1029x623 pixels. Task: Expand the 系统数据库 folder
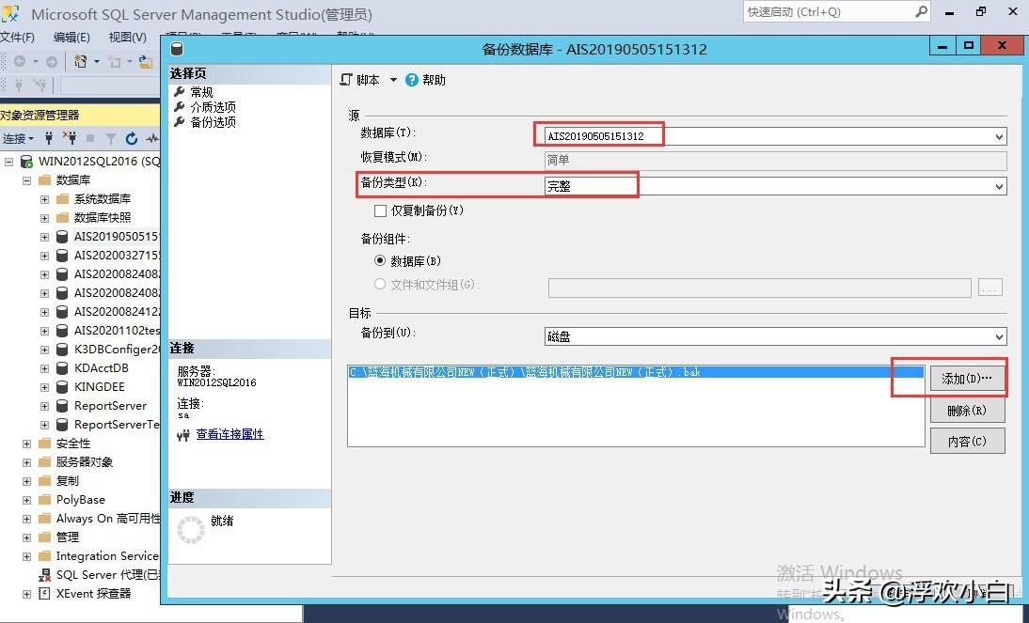click(x=44, y=199)
